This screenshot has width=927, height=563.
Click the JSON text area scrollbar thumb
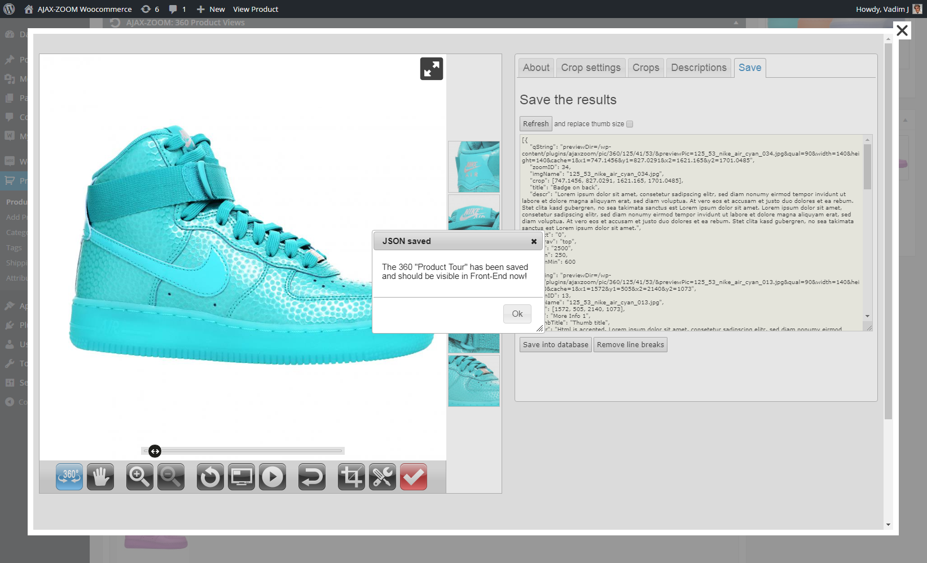tap(868, 167)
